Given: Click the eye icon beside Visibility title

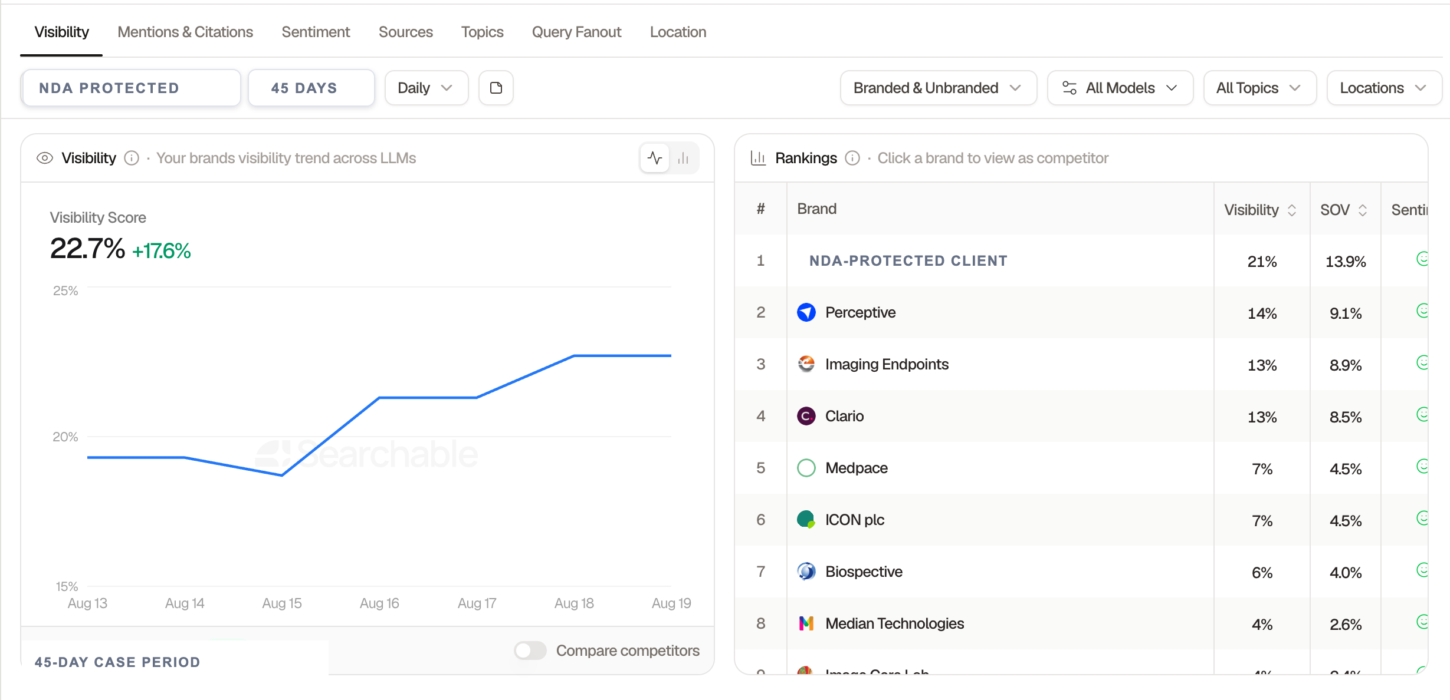Looking at the screenshot, I should coord(45,158).
